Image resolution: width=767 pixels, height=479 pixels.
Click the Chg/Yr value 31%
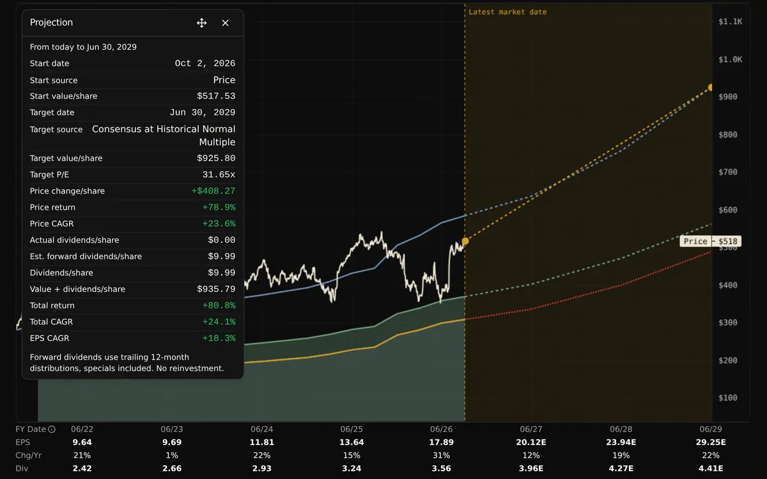click(441, 455)
